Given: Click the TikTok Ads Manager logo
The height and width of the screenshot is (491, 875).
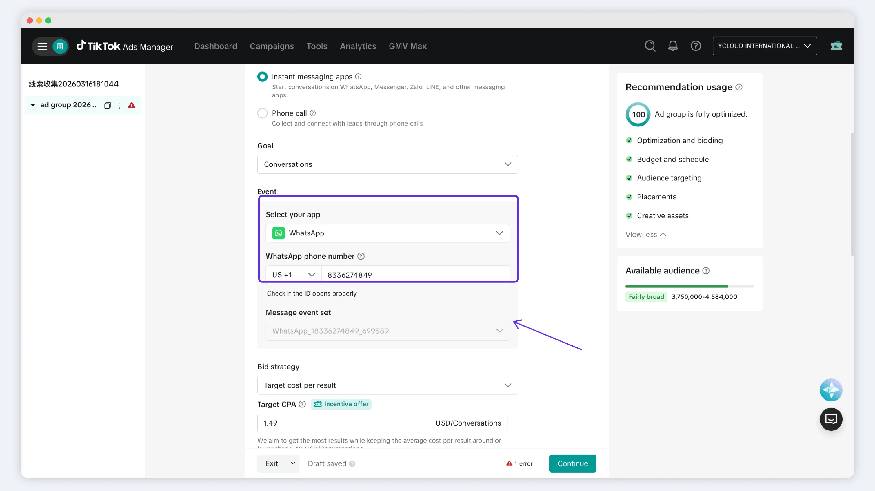Looking at the screenshot, I should pyautogui.click(x=124, y=46).
